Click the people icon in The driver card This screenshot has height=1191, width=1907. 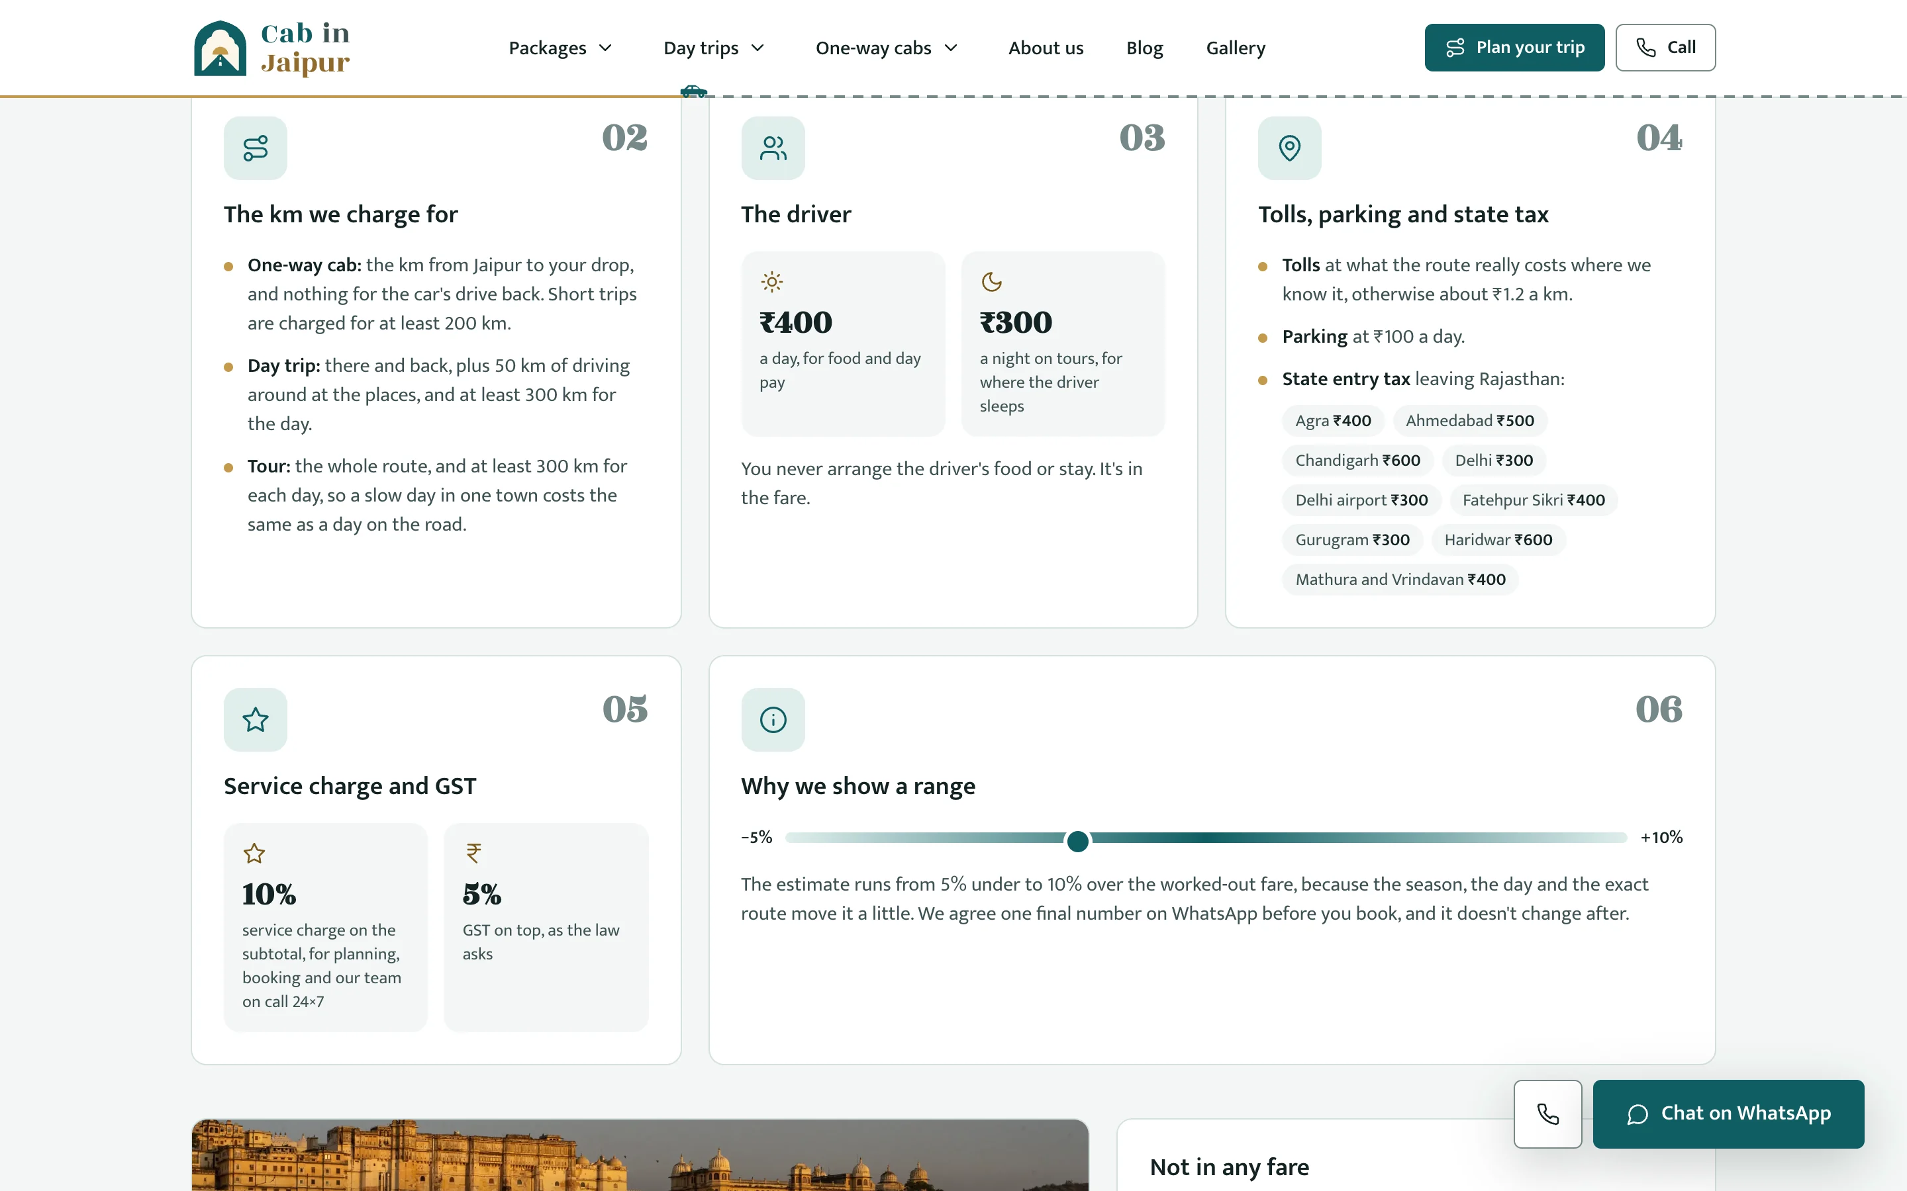pos(773,148)
